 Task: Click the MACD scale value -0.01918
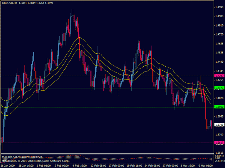pyautogui.click(x=220, y=161)
